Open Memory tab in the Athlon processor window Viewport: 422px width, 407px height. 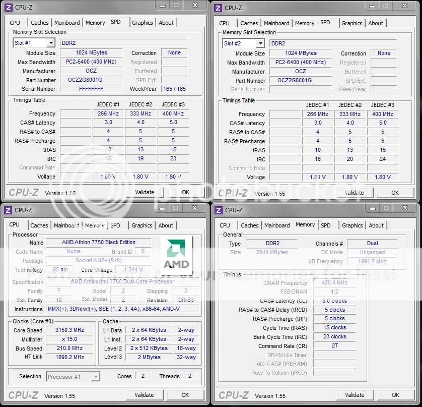(x=95, y=225)
